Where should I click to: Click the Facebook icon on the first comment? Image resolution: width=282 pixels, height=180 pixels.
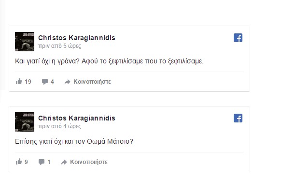(x=238, y=38)
